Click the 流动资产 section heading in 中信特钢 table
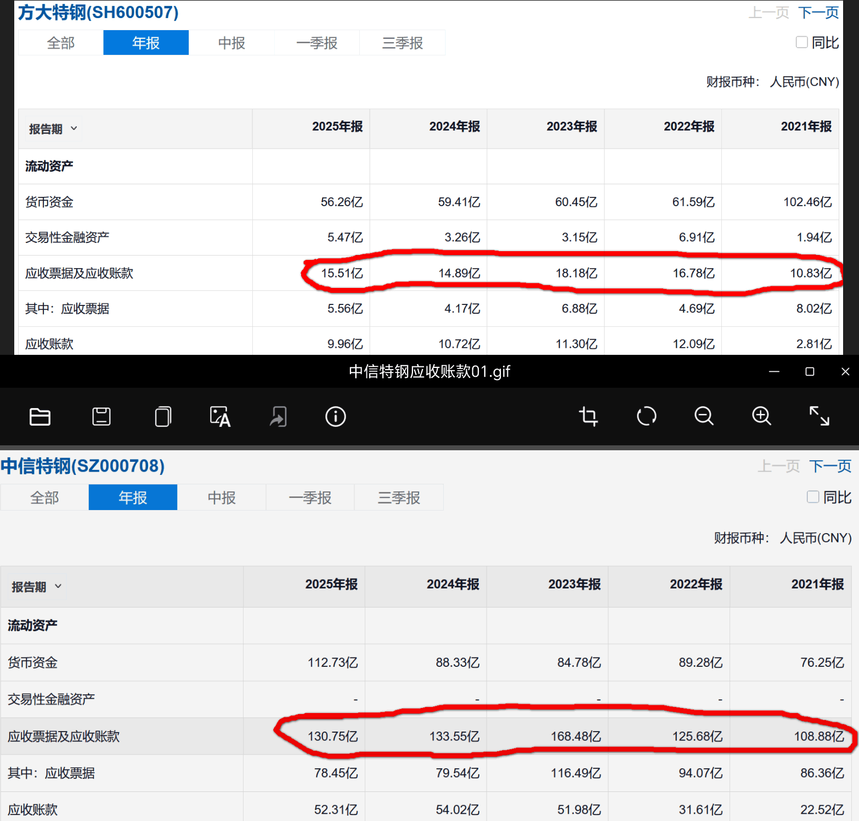Screen dimensions: 859x821 coord(32,625)
